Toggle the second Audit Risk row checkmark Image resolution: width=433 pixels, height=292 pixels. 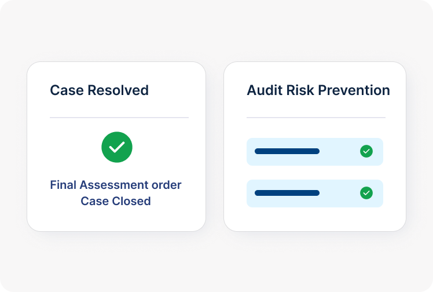[366, 193]
